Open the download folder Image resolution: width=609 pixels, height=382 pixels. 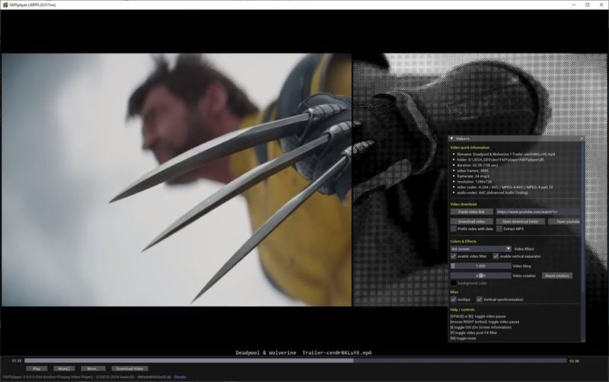click(521, 221)
